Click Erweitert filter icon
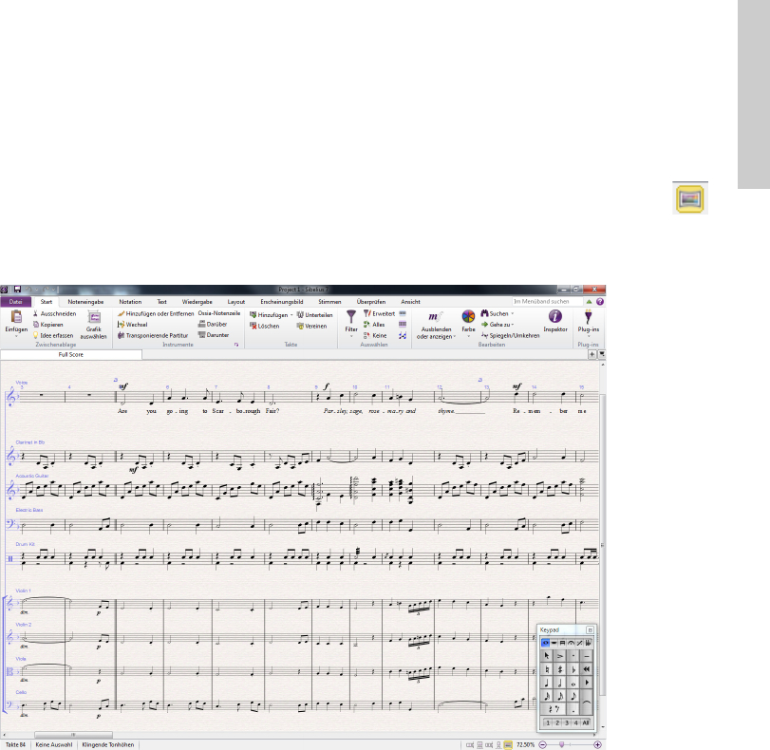Screen dimensions: 770x750 coord(366,313)
